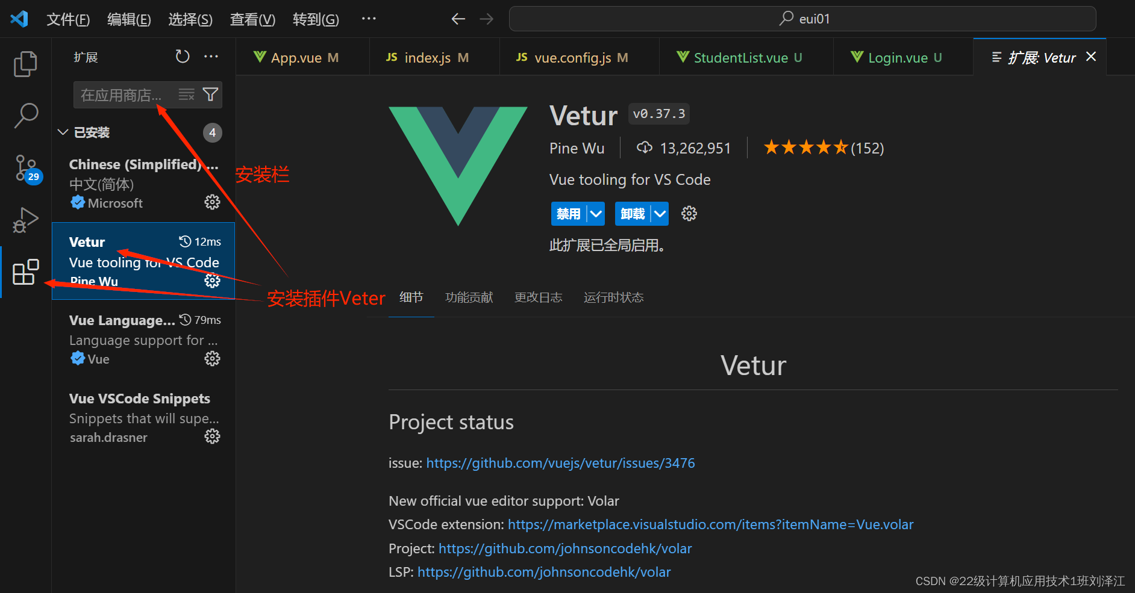The width and height of the screenshot is (1135, 593).
Task: Open the Explorer view icon
Action: pyautogui.click(x=25, y=63)
